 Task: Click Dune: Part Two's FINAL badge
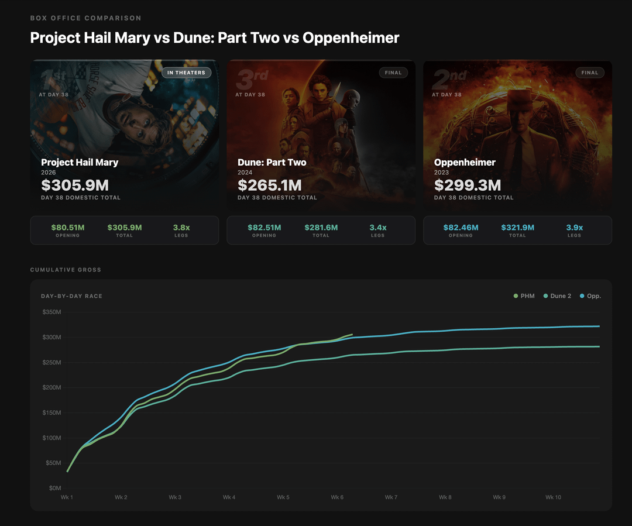click(x=393, y=73)
